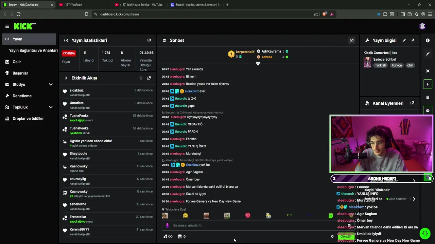Share the page from the address bar
This screenshot has height=244, width=435.
[316, 14]
